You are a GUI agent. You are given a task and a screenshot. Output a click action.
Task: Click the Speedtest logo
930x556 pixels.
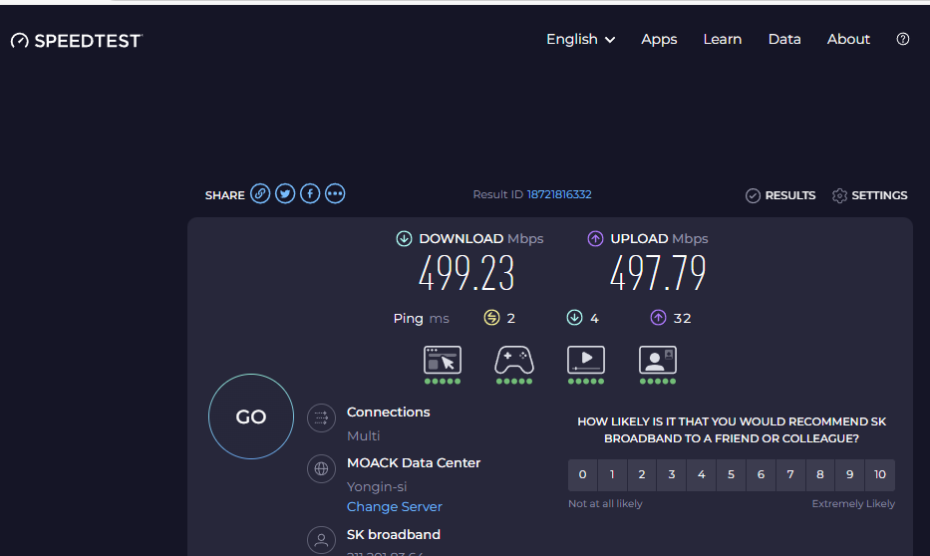77,40
